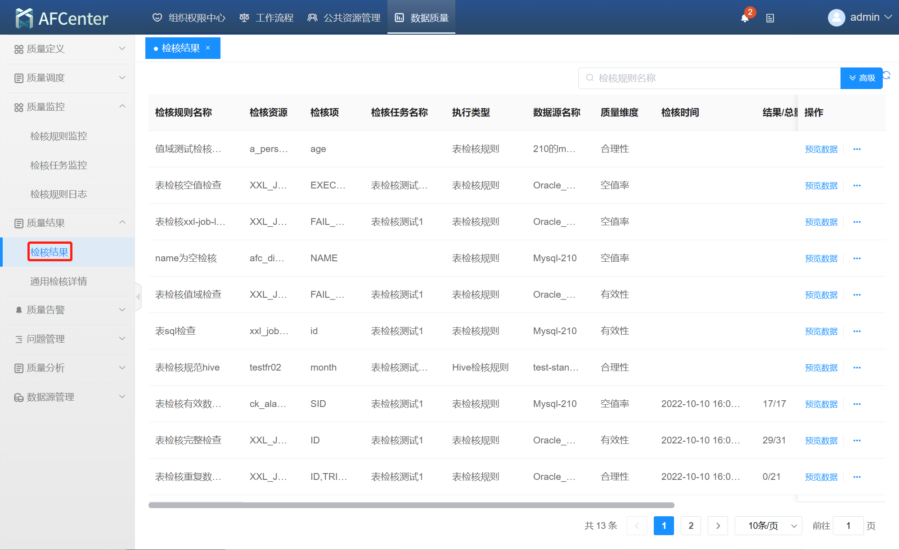Open the document list icon in header
Image resolution: width=899 pixels, height=550 pixels.
click(x=770, y=18)
